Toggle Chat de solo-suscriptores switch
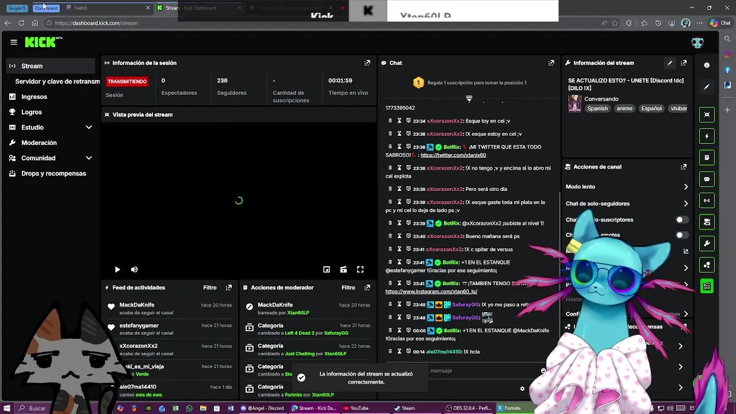This screenshot has height=414, width=736. [x=681, y=220]
